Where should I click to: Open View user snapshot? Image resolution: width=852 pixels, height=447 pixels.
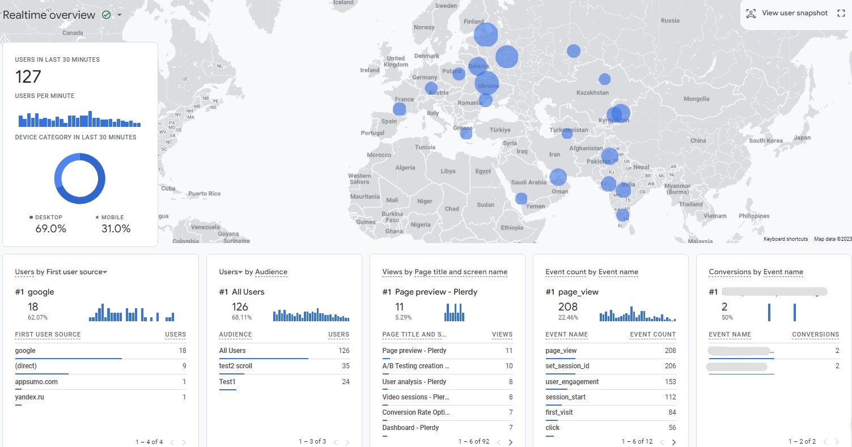coord(794,13)
